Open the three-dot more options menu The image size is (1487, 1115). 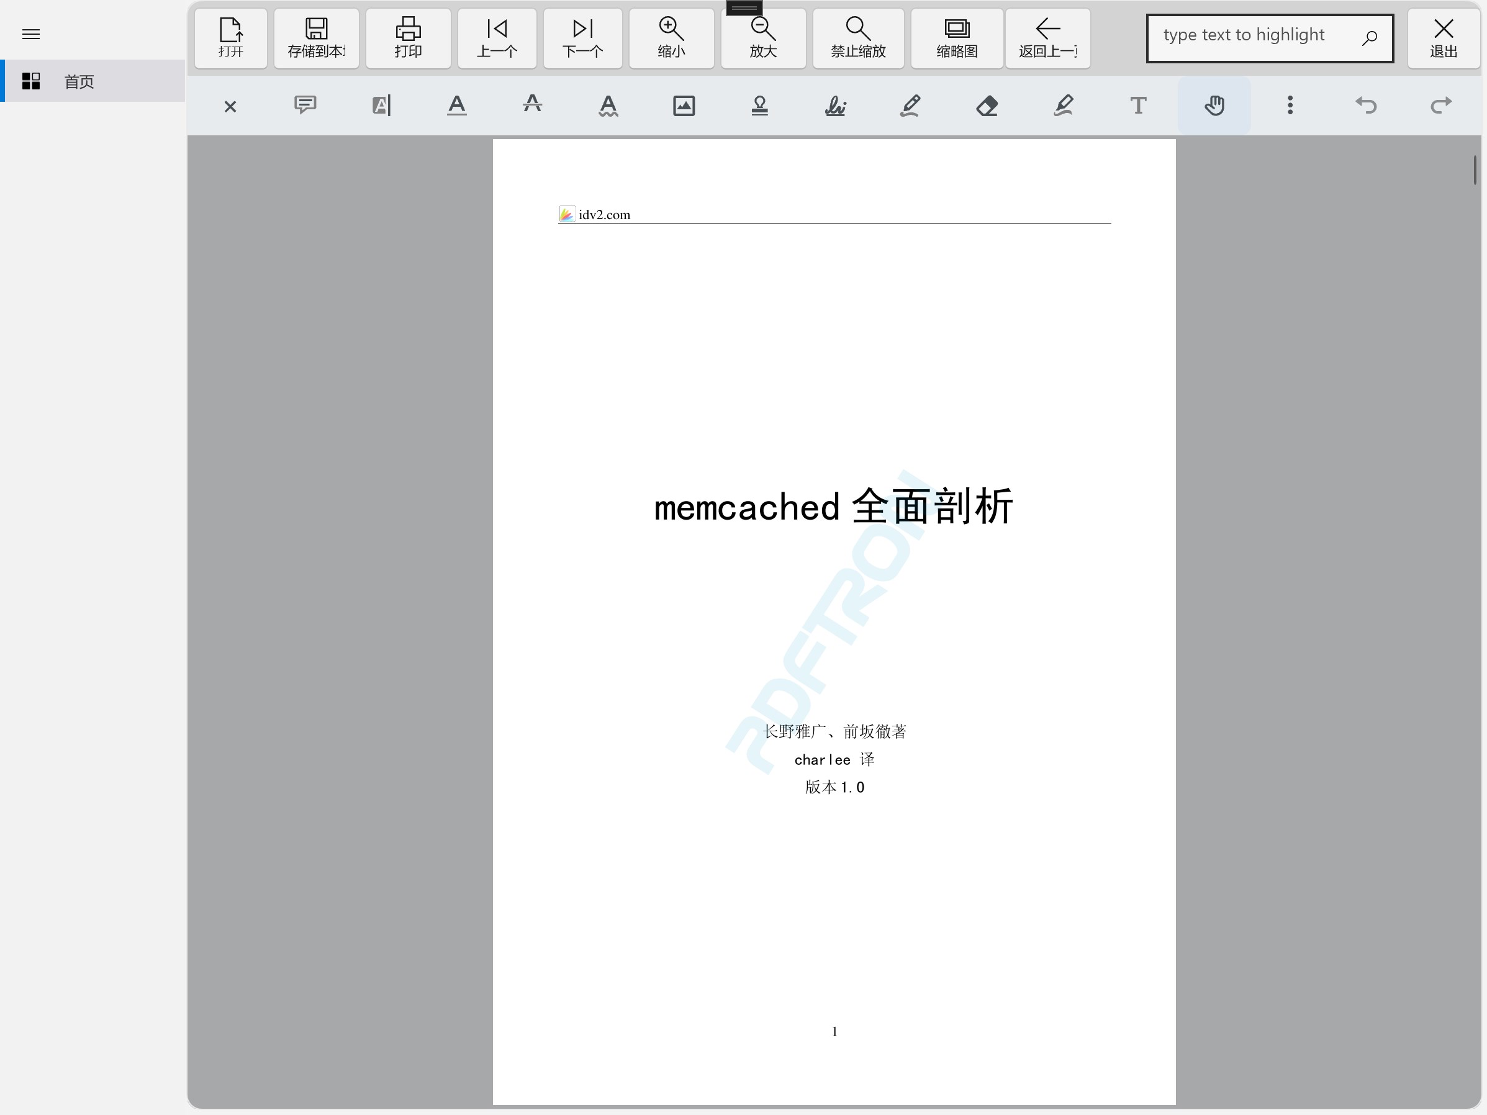[1290, 106]
